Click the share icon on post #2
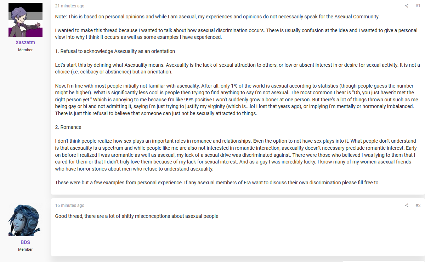The image size is (425, 262). [x=407, y=205]
